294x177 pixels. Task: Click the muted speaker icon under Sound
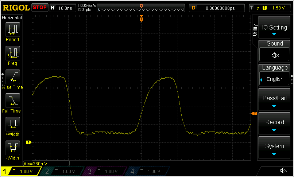click(274, 55)
